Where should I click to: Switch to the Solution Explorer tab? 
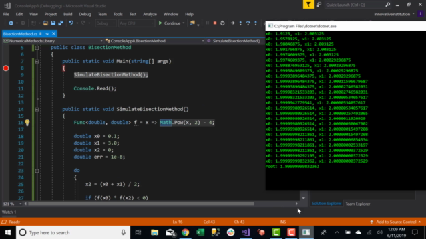click(x=326, y=204)
